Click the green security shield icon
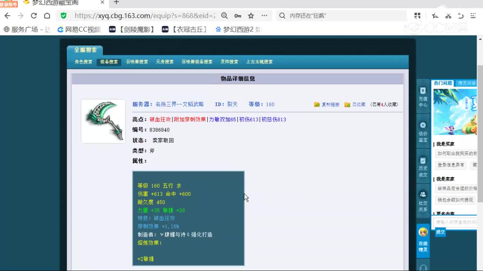This screenshot has height=271, width=483. pyautogui.click(x=63, y=16)
